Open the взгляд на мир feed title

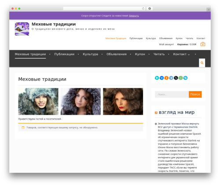(x=177, y=112)
